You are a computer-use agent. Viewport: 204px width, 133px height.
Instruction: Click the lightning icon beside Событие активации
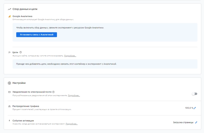10,120
